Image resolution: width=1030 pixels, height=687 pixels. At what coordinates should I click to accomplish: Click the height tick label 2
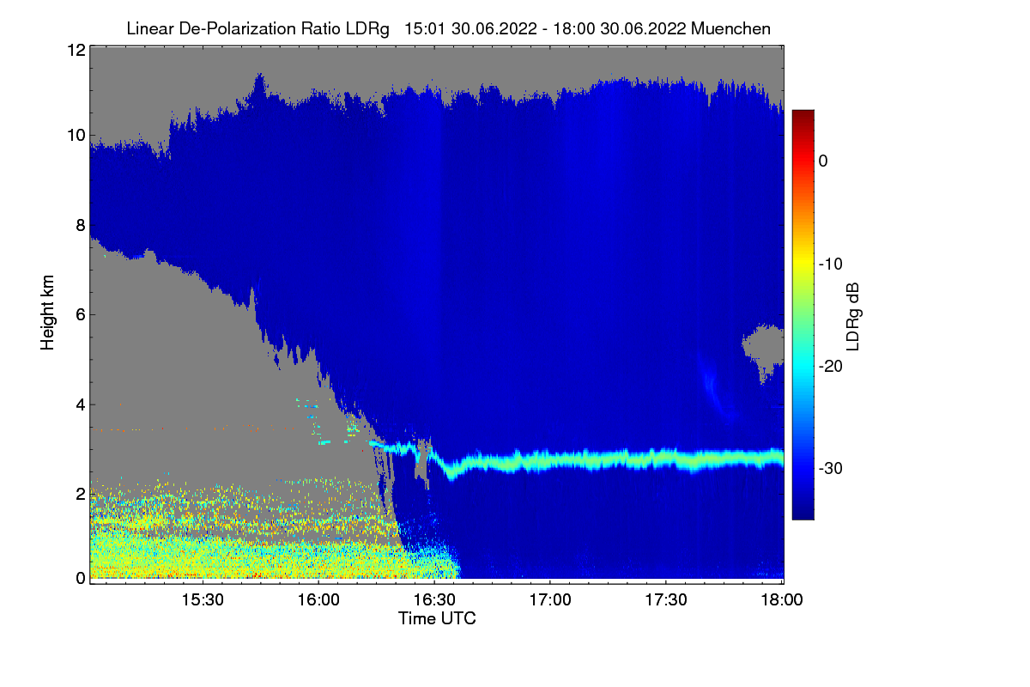[x=79, y=493]
